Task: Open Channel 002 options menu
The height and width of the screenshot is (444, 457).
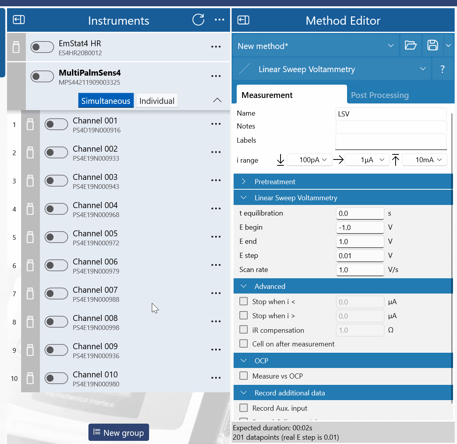Action: 216,152
